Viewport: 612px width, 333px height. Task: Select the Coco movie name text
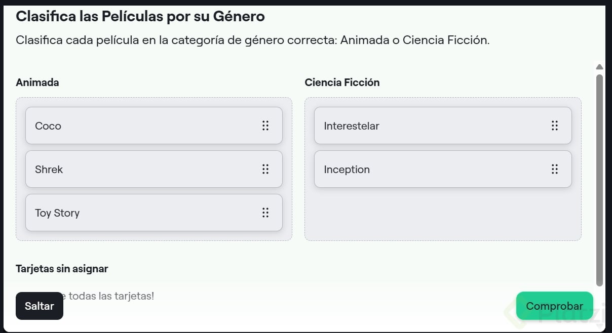[48, 126]
